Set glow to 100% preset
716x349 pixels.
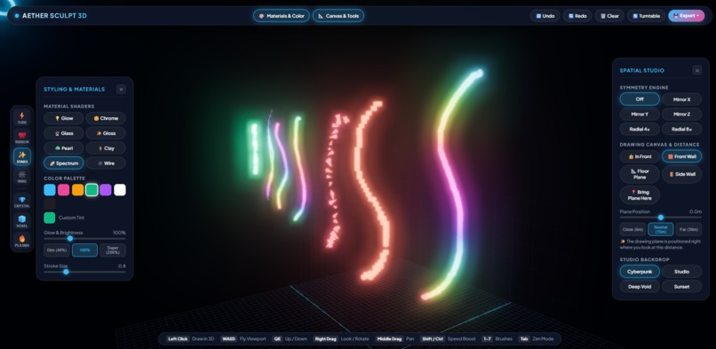click(x=85, y=250)
